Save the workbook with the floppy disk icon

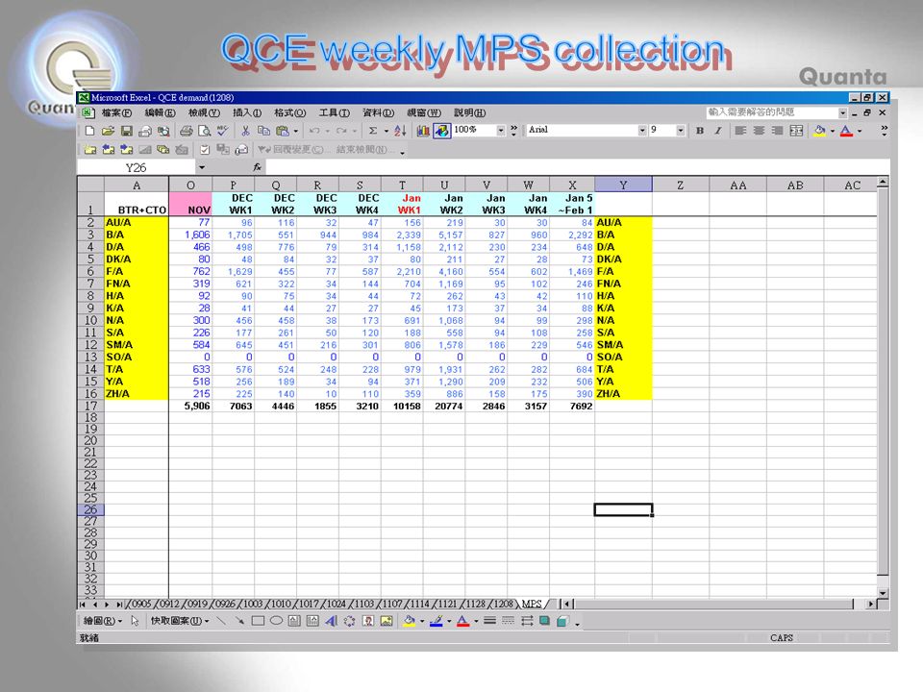coord(126,131)
